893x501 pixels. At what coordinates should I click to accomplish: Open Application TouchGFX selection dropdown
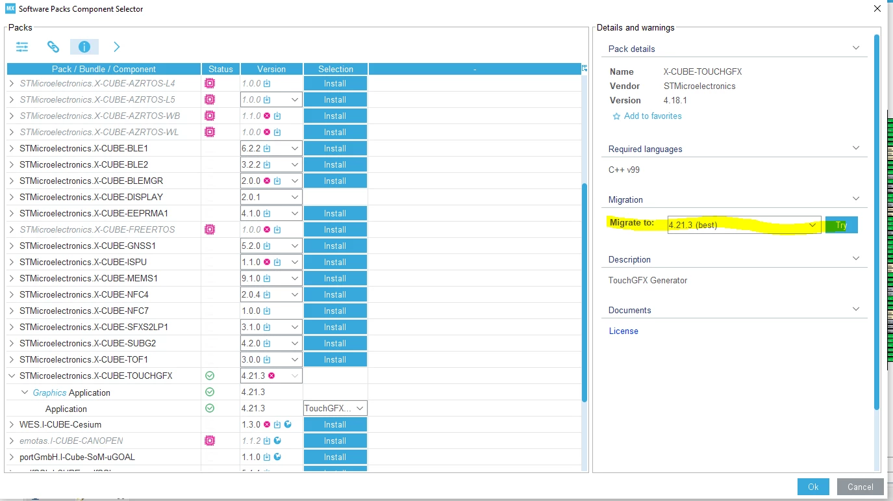(335, 408)
